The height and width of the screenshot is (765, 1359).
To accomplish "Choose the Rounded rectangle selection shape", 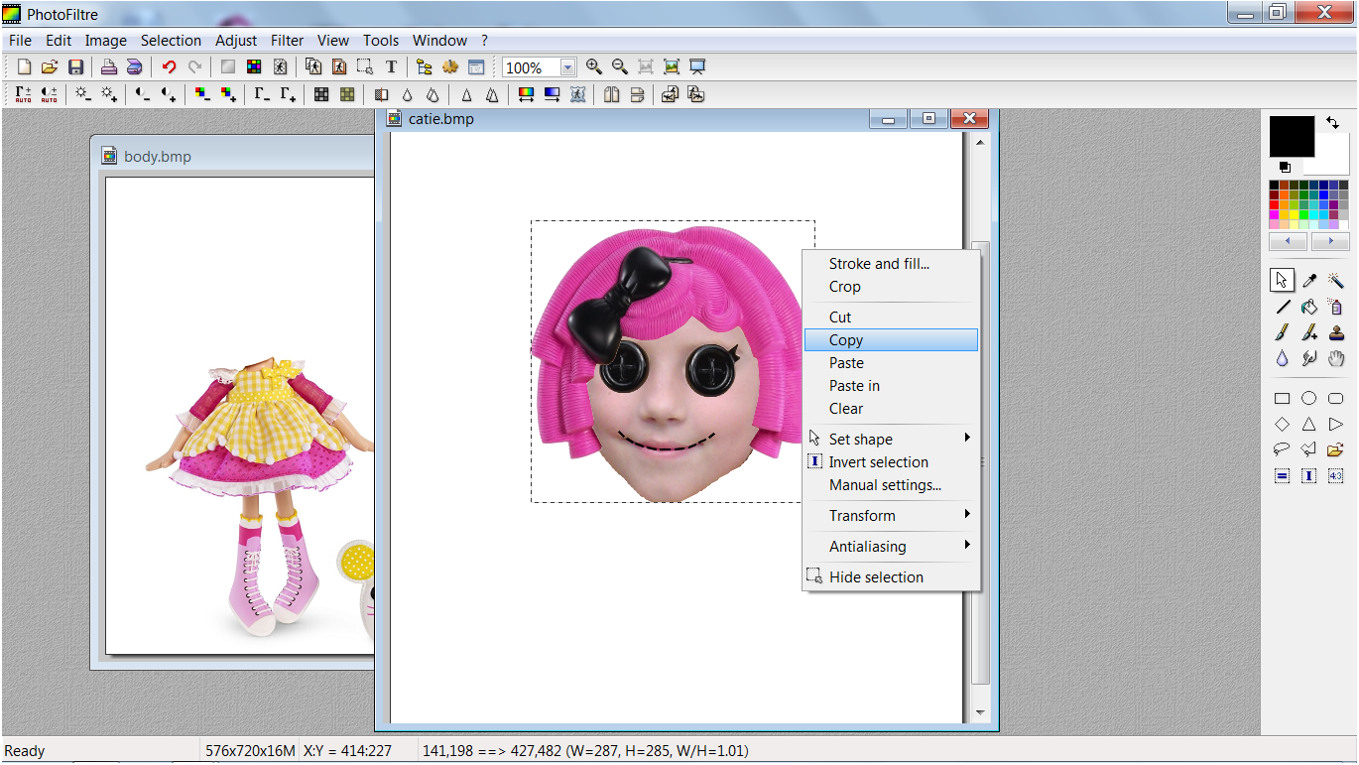I will (x=1336, y=399).
